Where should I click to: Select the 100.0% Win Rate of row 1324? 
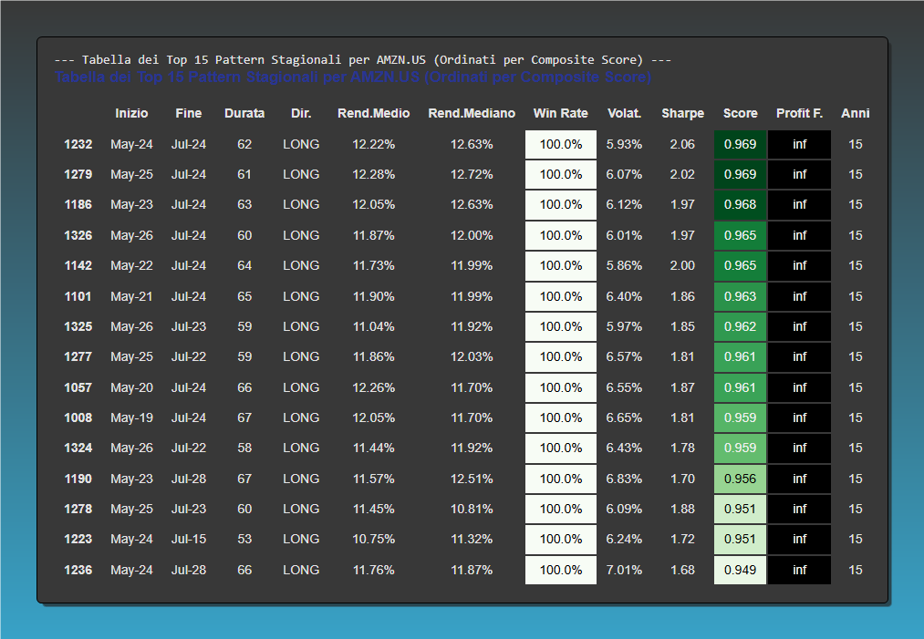click(560, 448)
